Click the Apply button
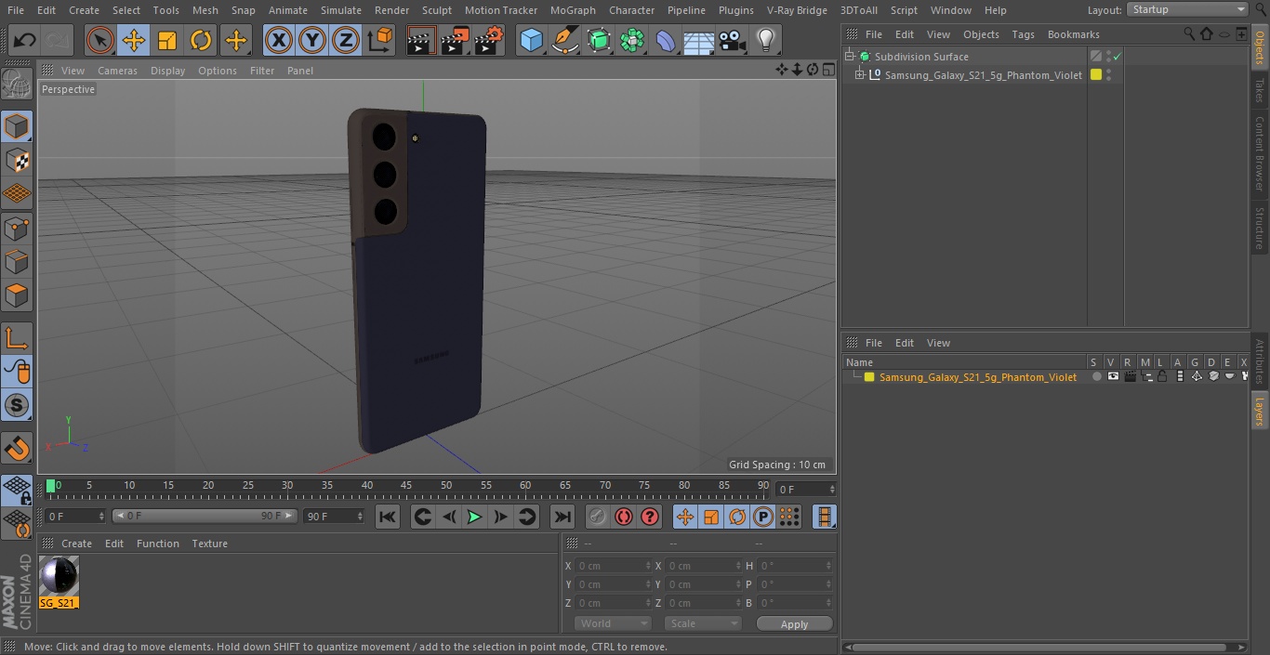Image resolution: width=1270 pixels, height=655 pixels. point(794,624)
